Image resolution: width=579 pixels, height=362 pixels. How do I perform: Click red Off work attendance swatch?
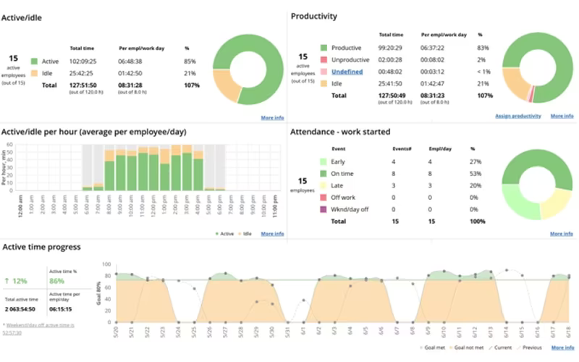323,197
